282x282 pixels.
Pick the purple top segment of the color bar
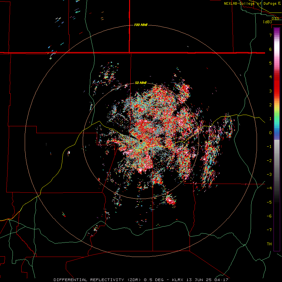277,31
